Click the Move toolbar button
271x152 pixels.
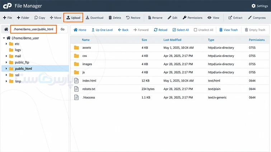point(56,18)
